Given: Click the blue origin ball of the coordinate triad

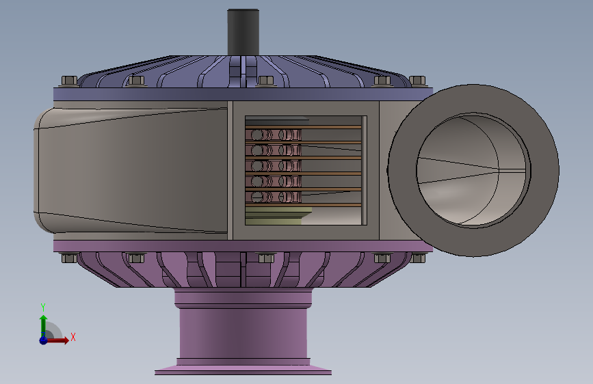Looking at the screenshot, I should click(43, 340).
